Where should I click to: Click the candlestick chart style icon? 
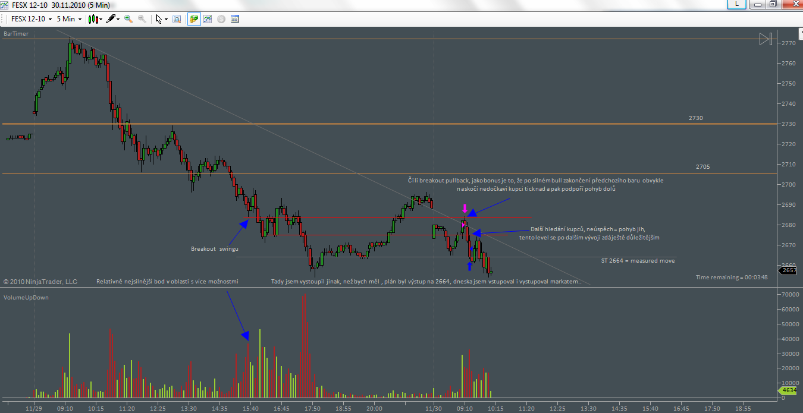[x=93, y=19]
